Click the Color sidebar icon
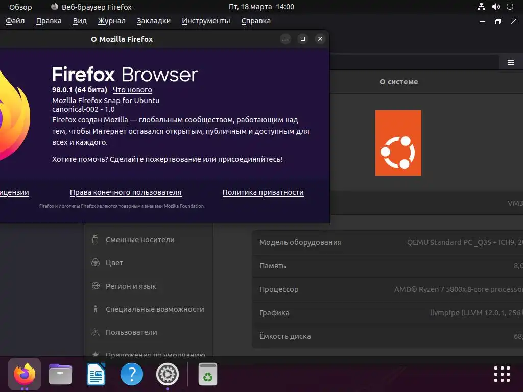 [96, 263]
